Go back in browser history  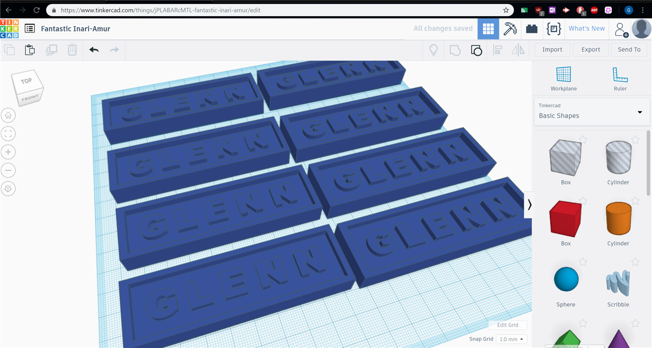(8, 10)
